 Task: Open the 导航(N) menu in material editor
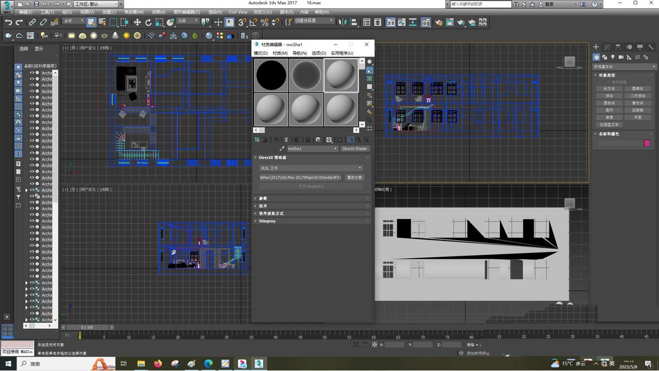299,53
